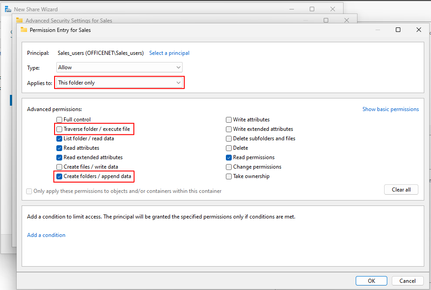Close the Permission Entry for Sales dialog

click(419, 30)
